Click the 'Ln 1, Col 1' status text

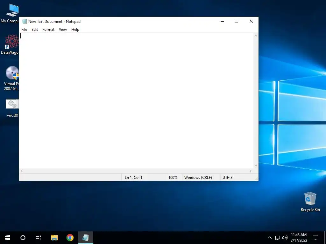133,177
